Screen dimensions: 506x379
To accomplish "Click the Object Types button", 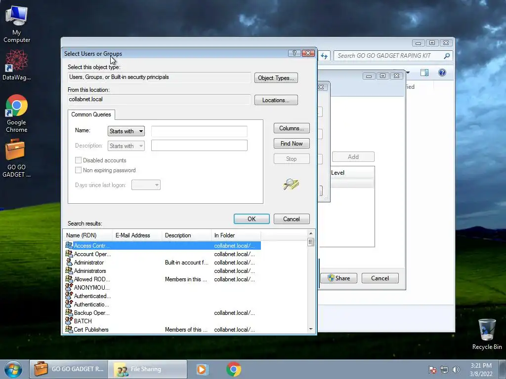I will pyautogui.click(x=276, y=78).
